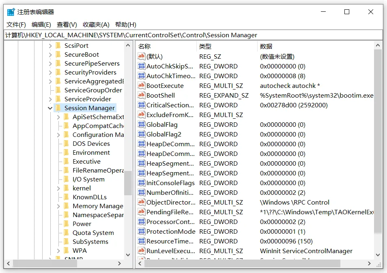
Task: Open the 收藏夹(A) menu
Action: pos(96,25)
